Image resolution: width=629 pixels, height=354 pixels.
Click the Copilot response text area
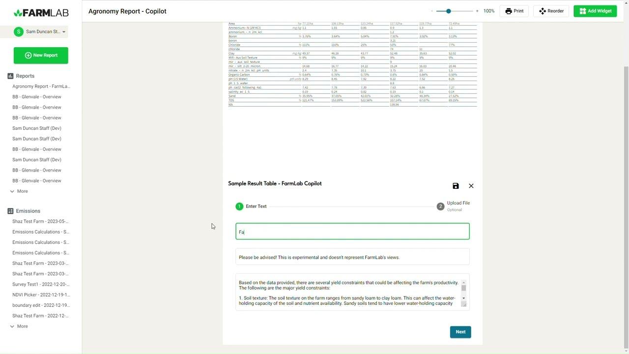(348, 293)
